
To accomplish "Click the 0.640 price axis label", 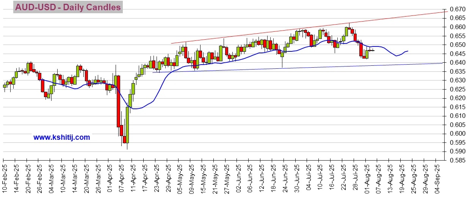I will coord(457,62).
